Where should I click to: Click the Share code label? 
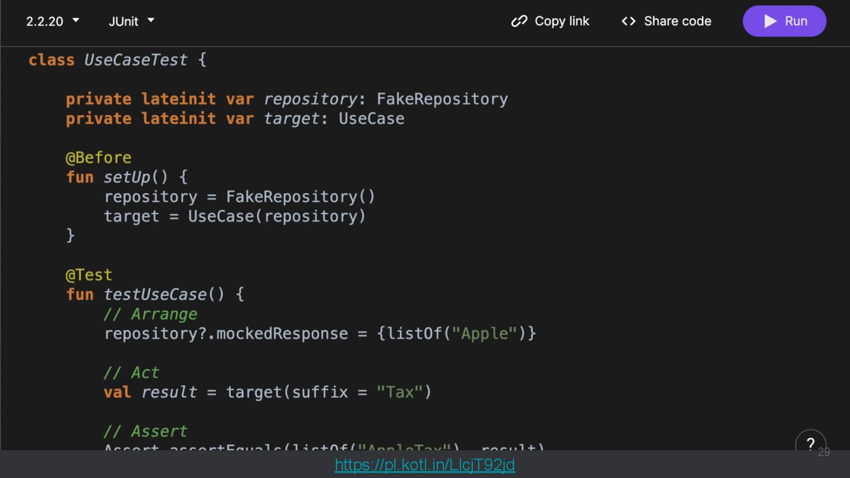pos(677,21)
